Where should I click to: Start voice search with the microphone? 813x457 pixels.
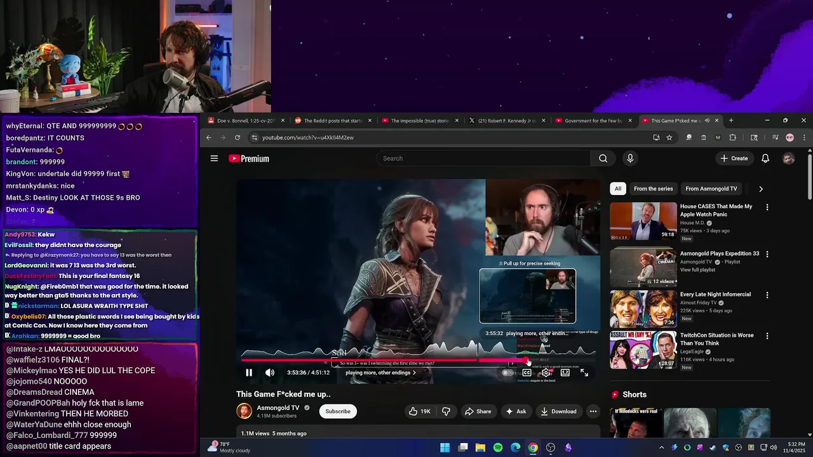click(x=630, y=159)
